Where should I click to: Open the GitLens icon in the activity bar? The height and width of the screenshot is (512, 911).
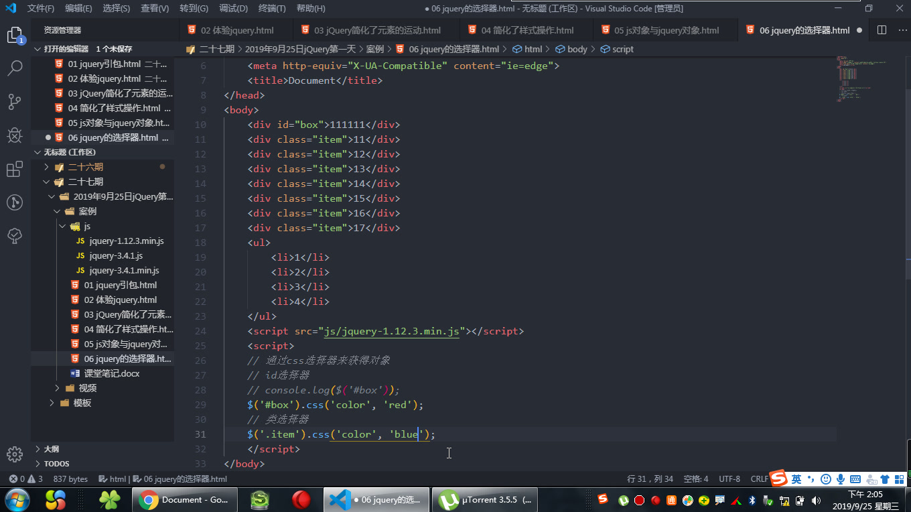[15, 202]
